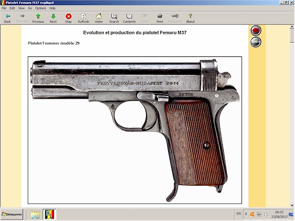This screenshot has width=295, height=221.
Task: Click the orange tray icon
Action: click(252, 214)
